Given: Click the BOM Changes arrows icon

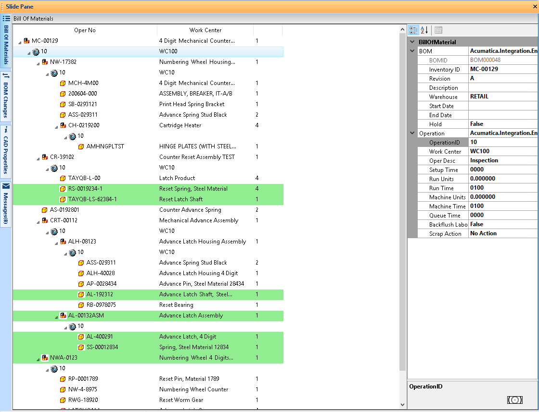Looking at the screenshot, I should (6, 75).
